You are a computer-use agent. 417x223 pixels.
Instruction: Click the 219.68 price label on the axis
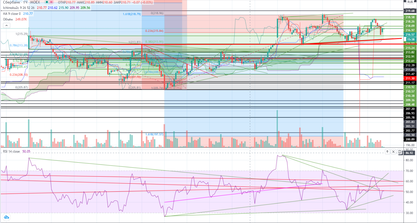pos(410,11)
